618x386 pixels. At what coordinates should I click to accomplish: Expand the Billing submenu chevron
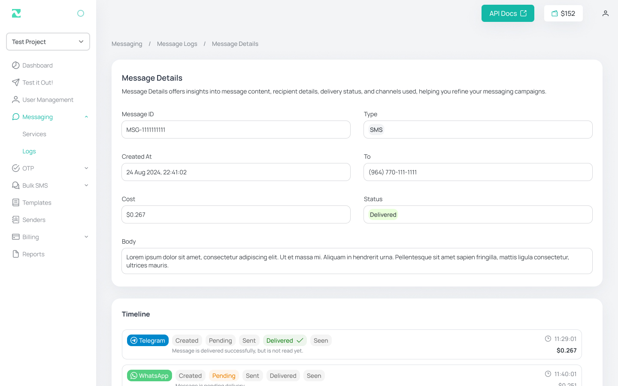(x=86, y=237)
